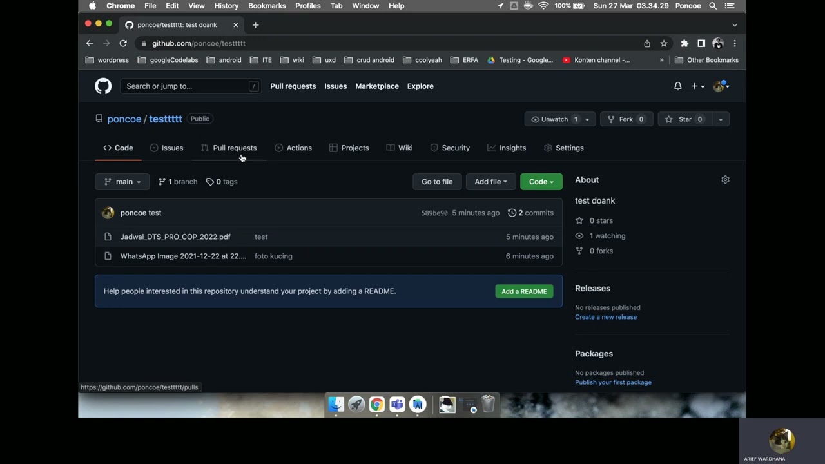
Task: Open Finder in the Dock
Action: tap(336, 404)
